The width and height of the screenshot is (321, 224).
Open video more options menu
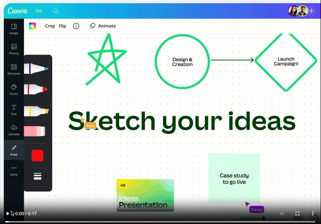click(x=313, y=213)
